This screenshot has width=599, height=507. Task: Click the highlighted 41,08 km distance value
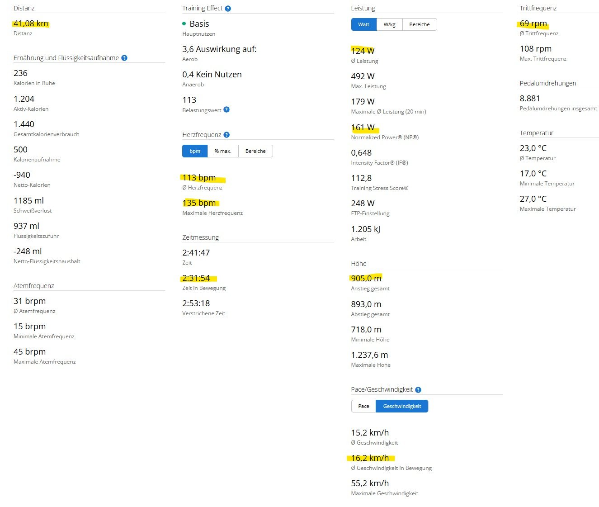point(31,24)
